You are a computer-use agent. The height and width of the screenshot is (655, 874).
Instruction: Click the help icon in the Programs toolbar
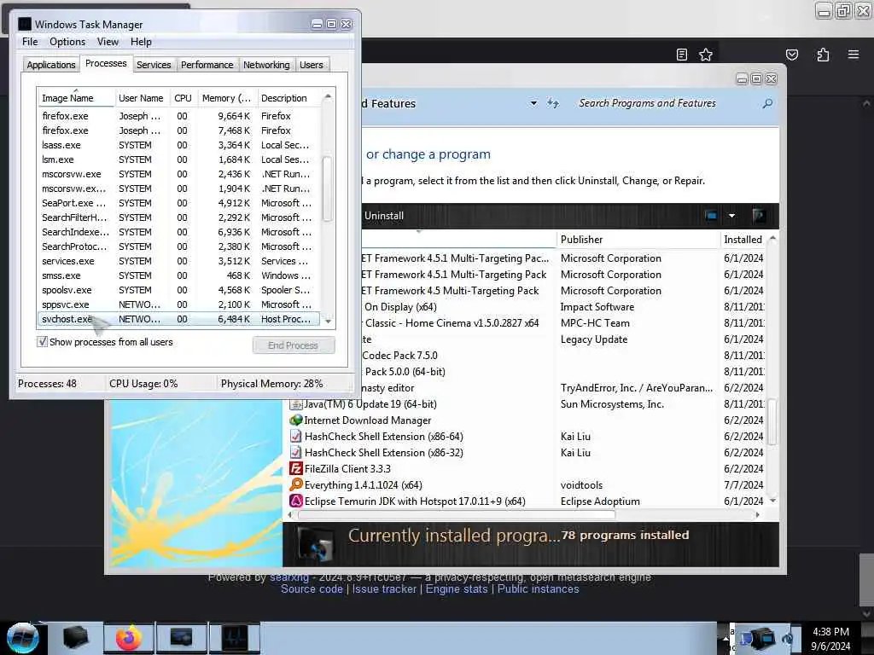click(758, 216)
